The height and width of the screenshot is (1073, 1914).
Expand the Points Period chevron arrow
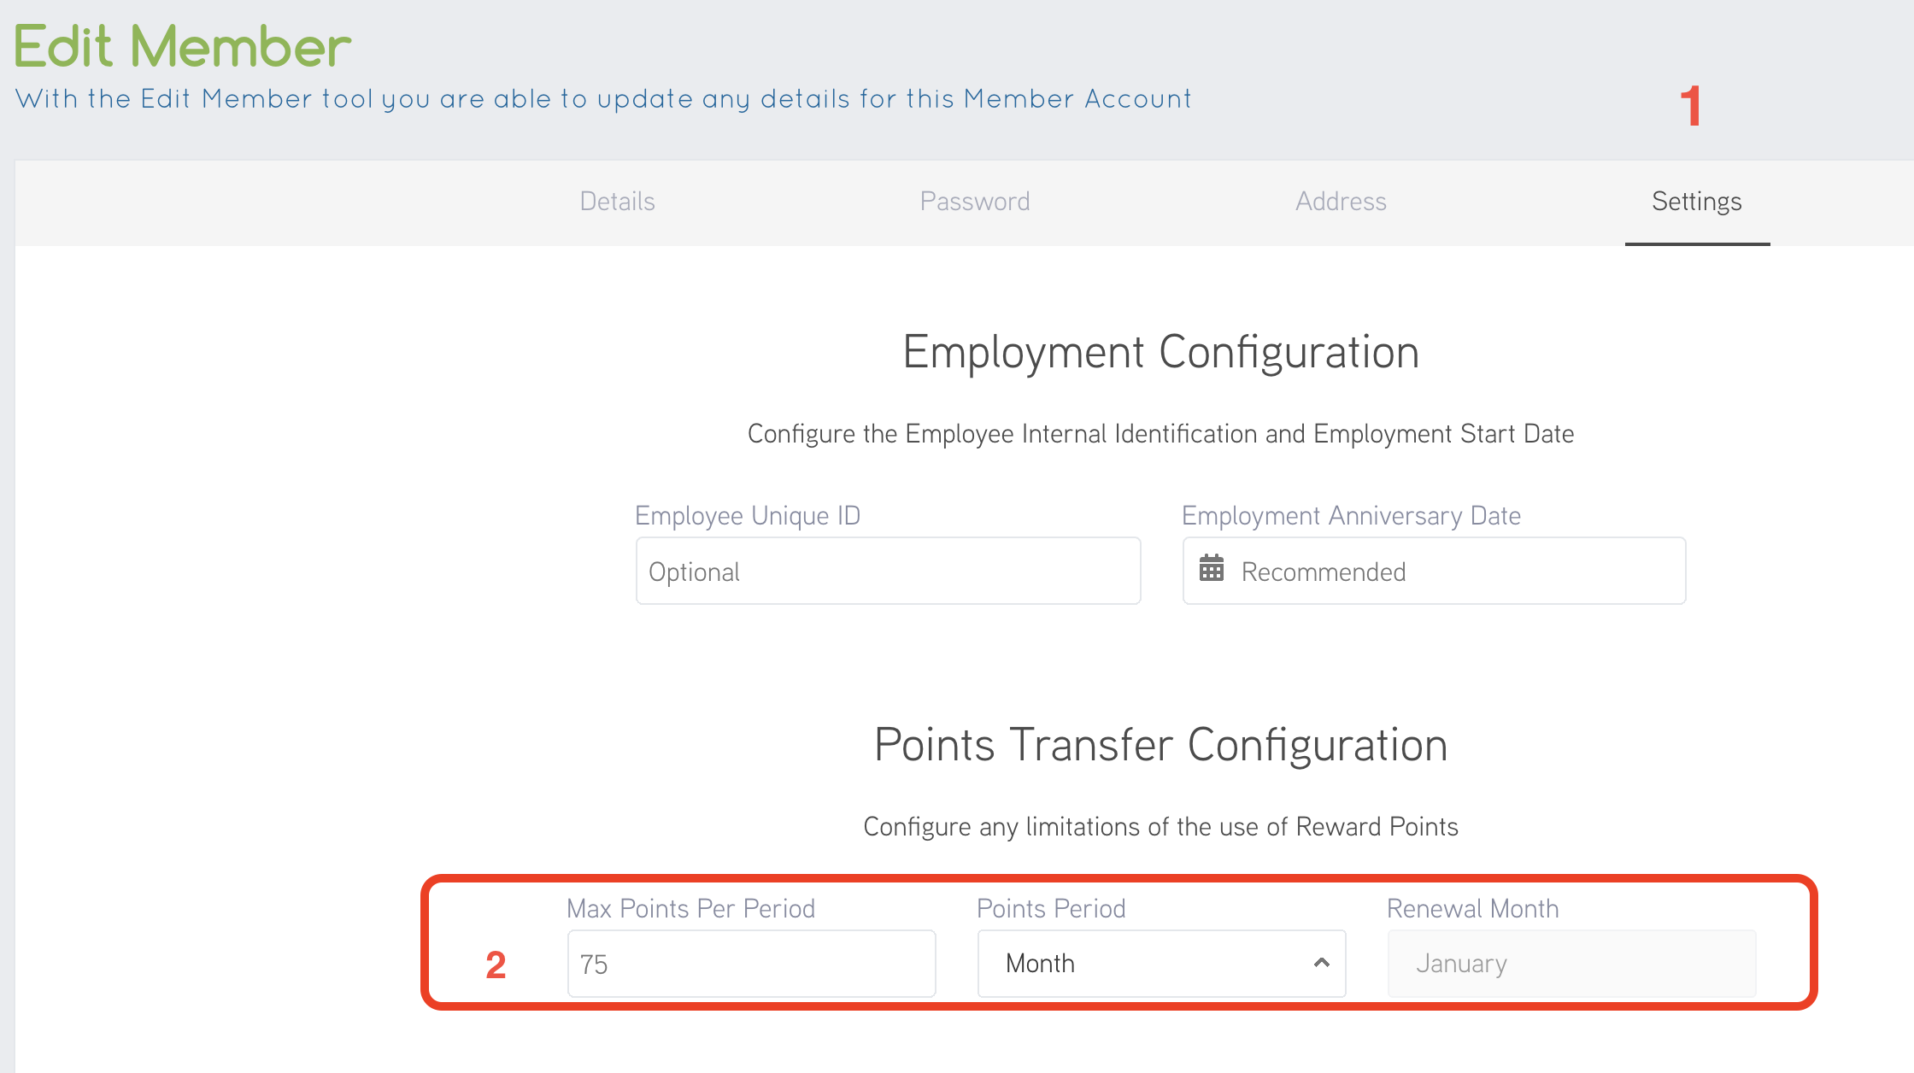point(1321,963)
